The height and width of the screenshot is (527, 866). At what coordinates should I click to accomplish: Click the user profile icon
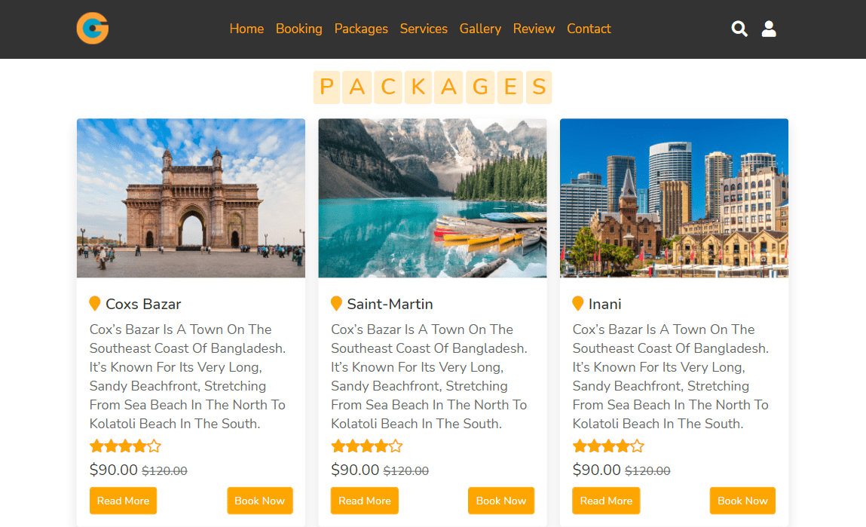click(769, 29)
